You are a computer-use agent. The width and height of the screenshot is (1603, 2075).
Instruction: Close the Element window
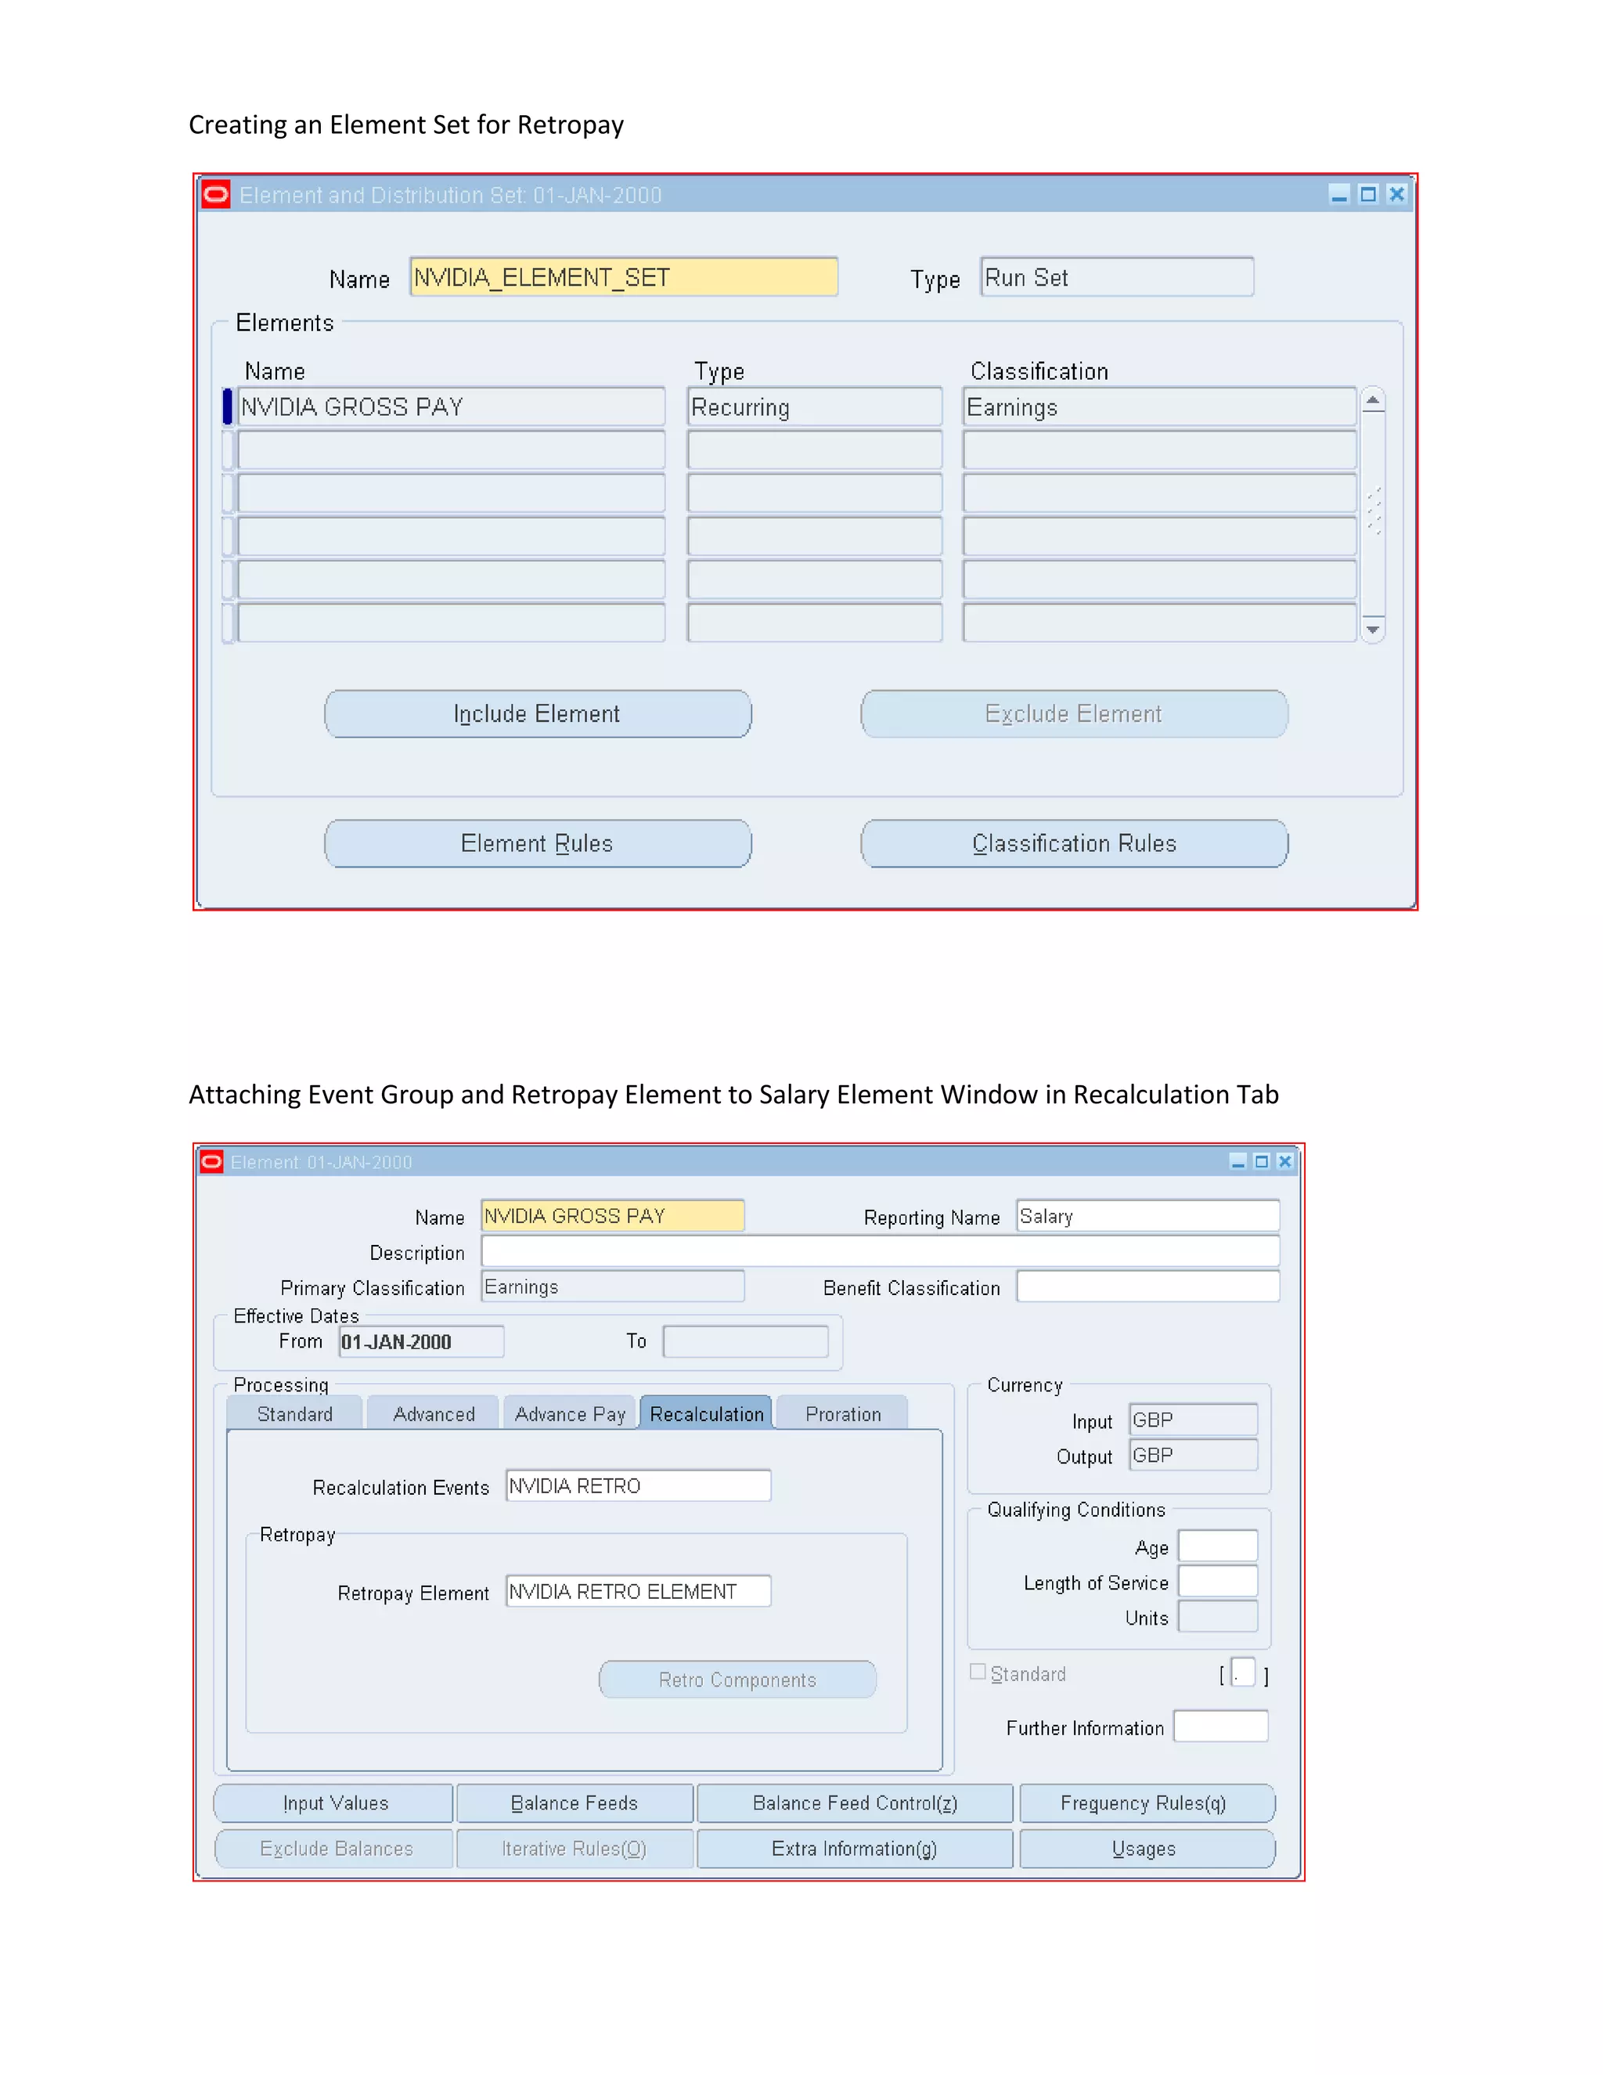[1285, 1162]
